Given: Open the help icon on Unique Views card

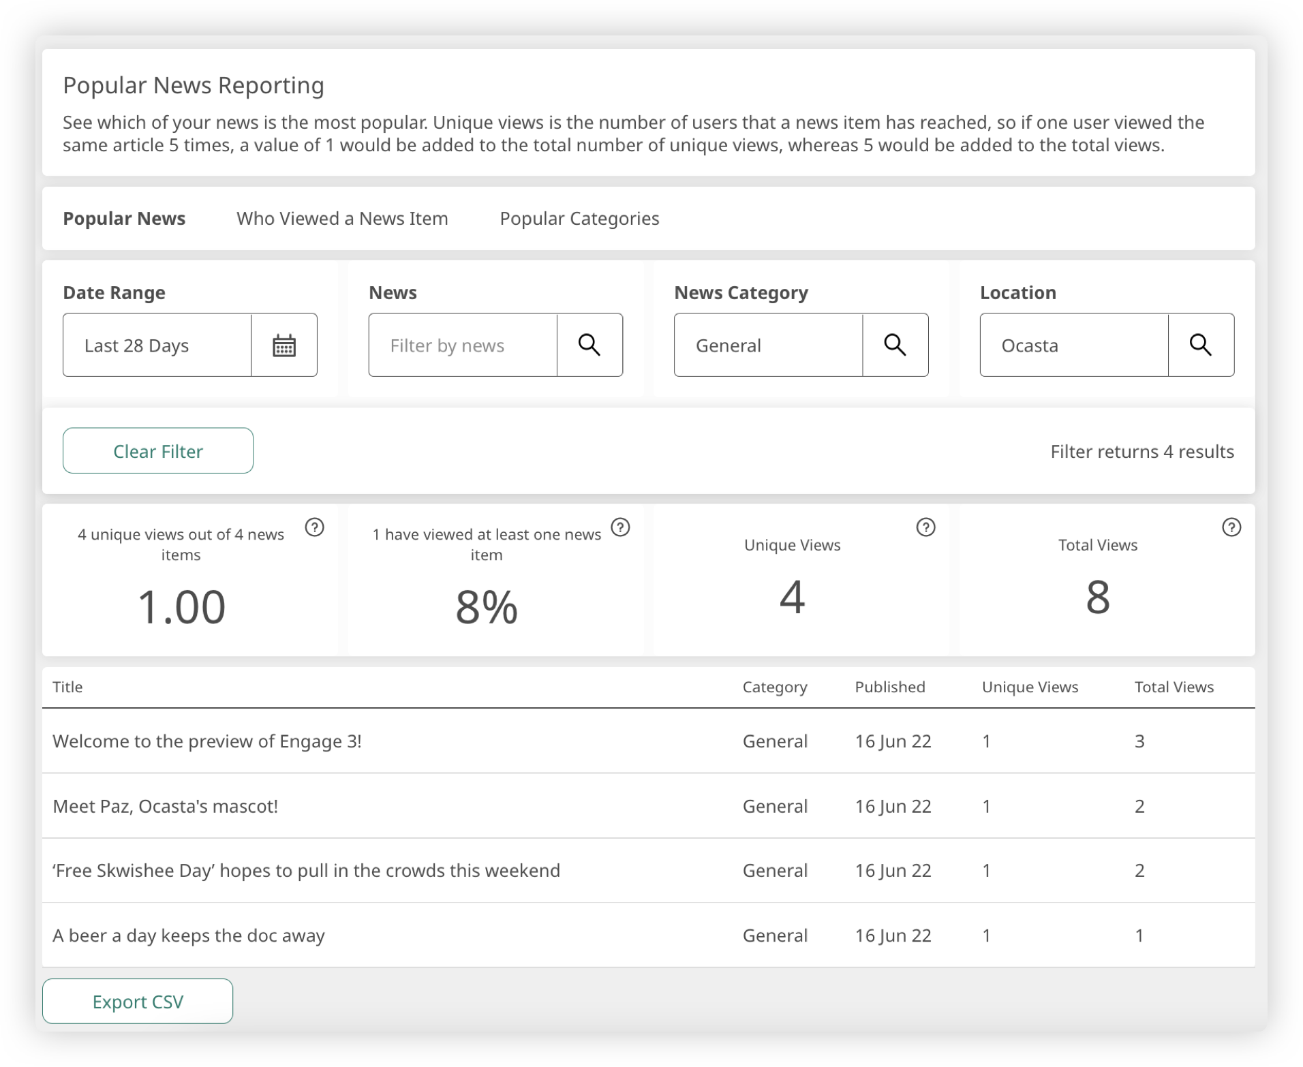Looking at the screenshot, I should 925,527.
